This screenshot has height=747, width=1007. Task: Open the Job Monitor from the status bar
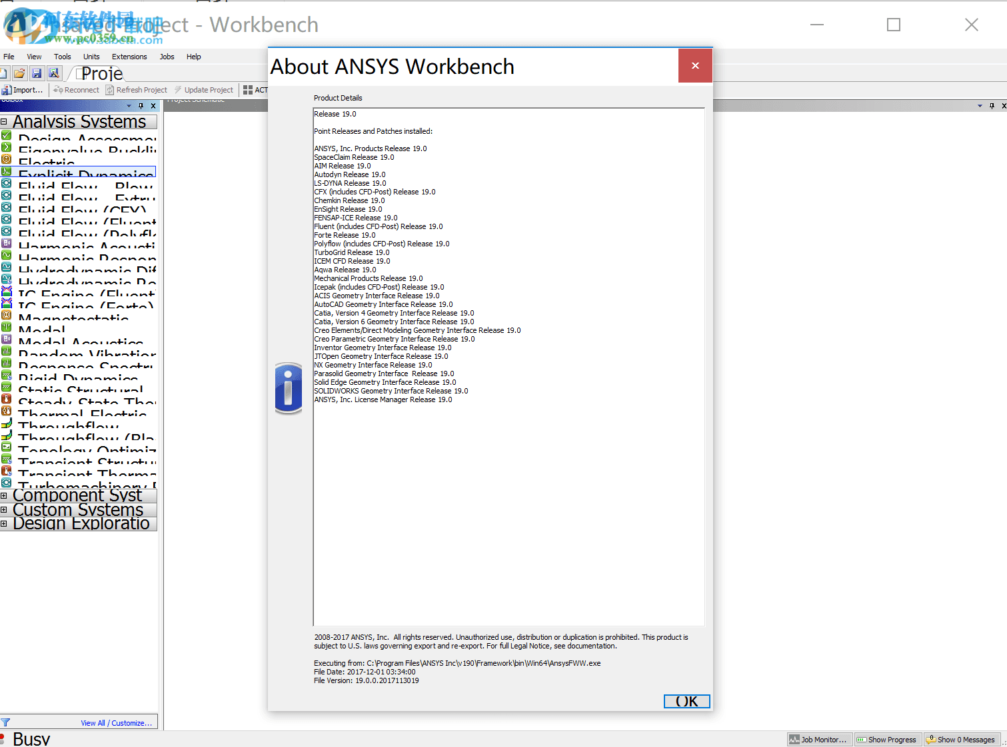(x=820, y=740)
